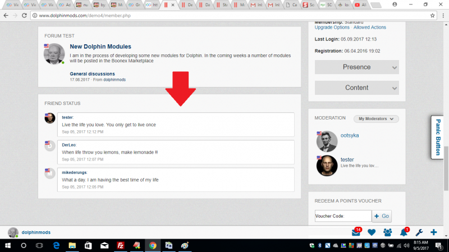Click tester's avatar in Friend Status
449x252 pixels.
click(x=50, y=118)
